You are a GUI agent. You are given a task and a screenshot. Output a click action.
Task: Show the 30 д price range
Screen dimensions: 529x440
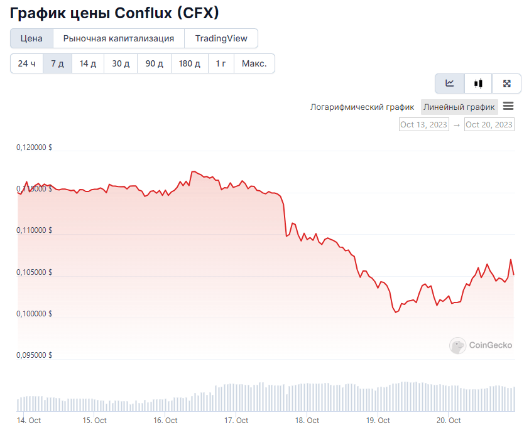[x=121, y=63]
